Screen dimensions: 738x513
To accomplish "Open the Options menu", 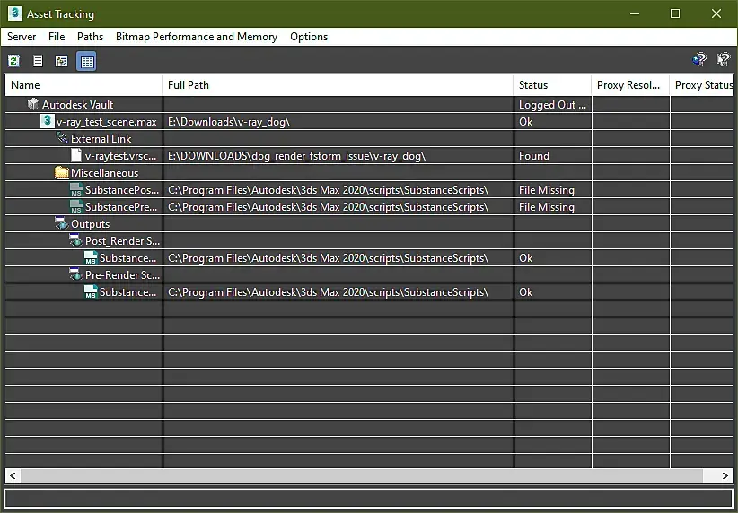I will 309,37.
